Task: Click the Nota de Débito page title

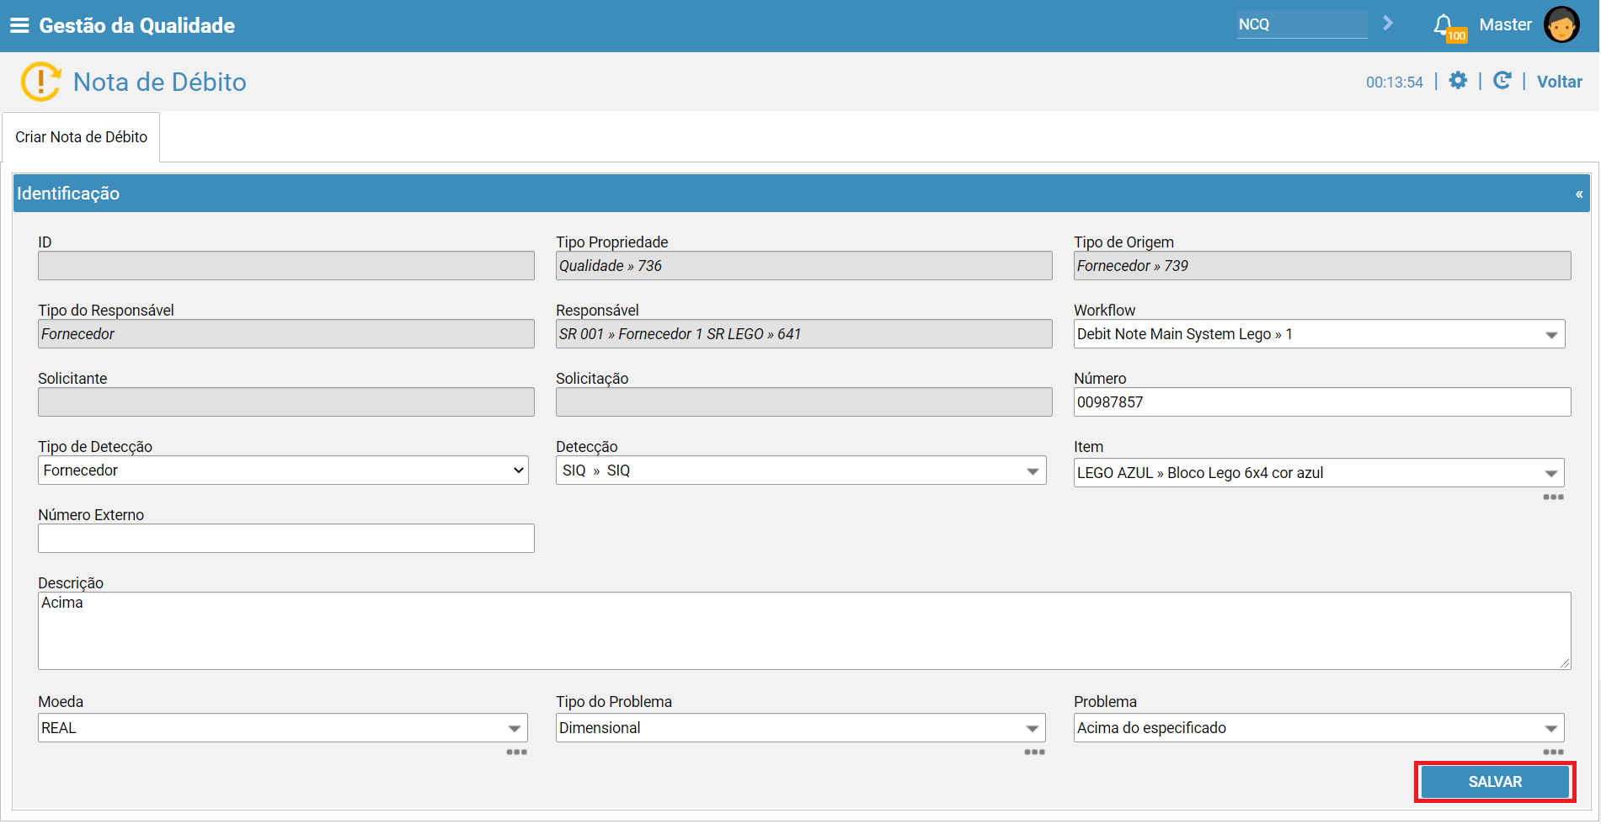Action: pyautogui.click(x=160, y=82)
